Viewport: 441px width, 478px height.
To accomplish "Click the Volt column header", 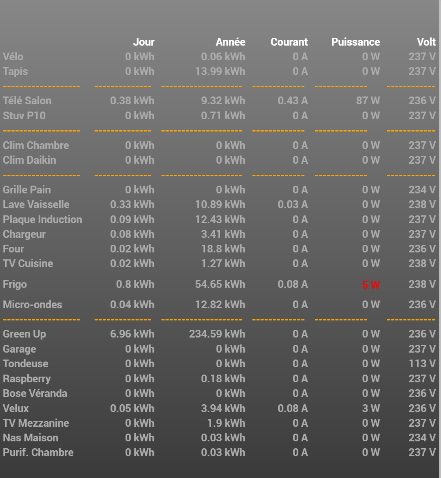I will click(x=426, y=42).
